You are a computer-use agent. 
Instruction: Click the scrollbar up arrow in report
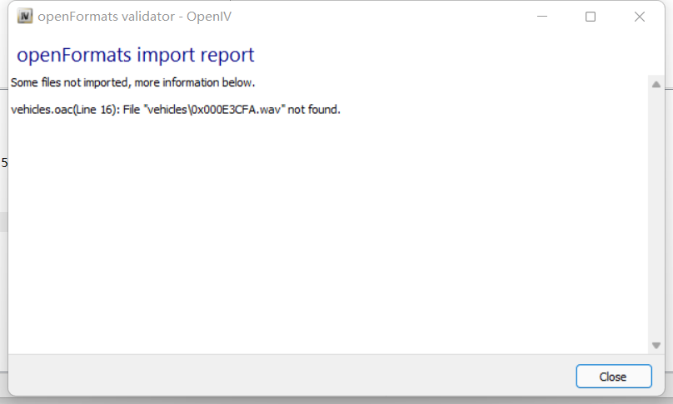pos(656,85)
